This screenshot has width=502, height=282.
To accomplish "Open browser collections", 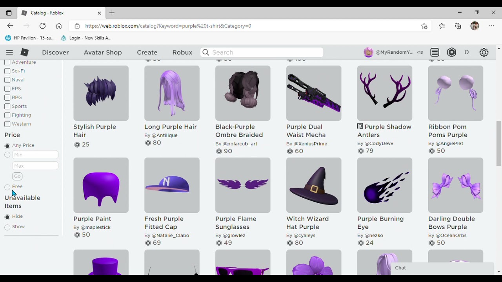I will point(458,26).
